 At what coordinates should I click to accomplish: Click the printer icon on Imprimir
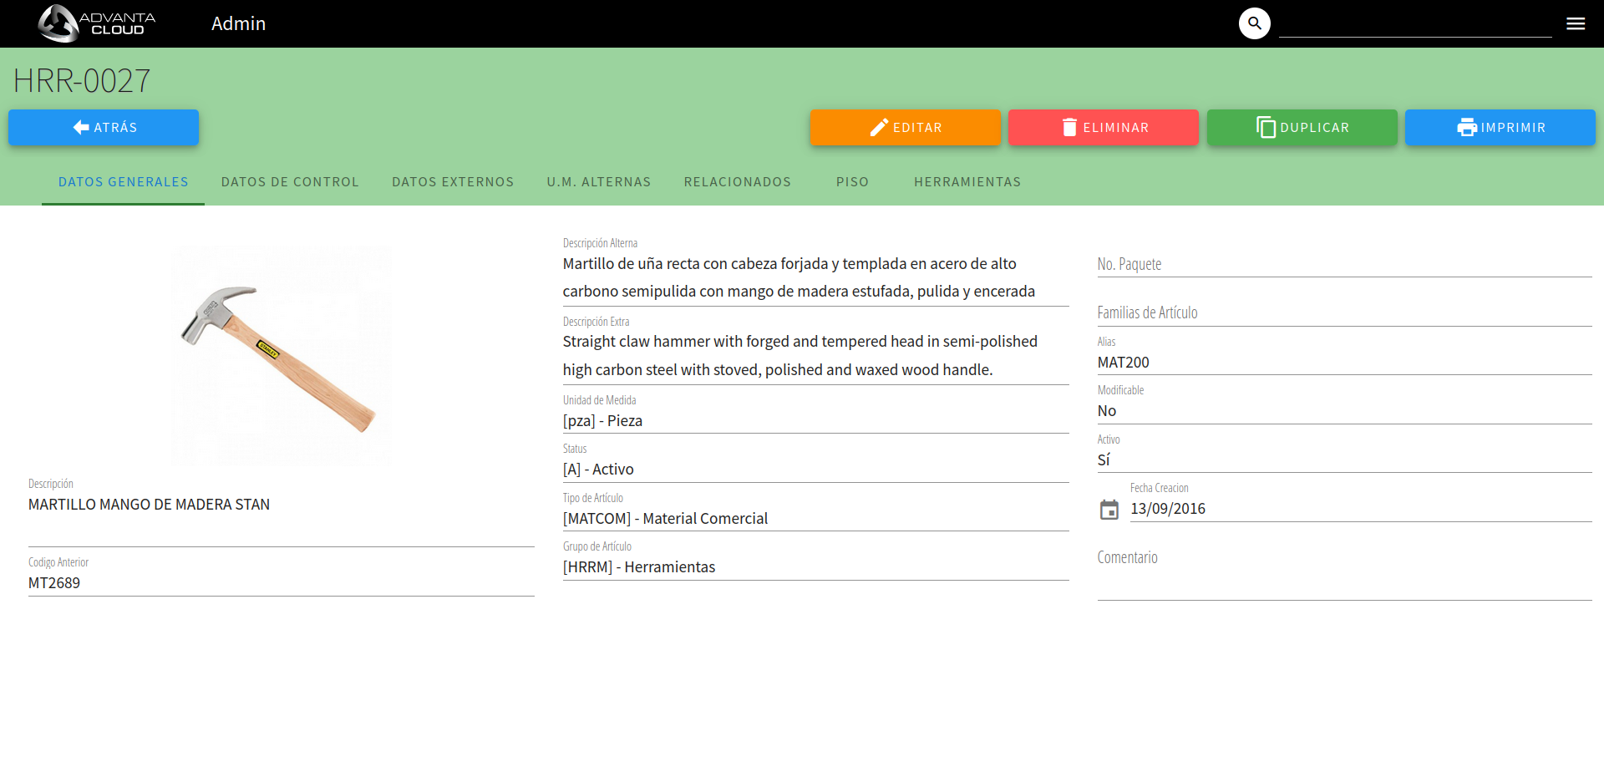(1467, 127)
